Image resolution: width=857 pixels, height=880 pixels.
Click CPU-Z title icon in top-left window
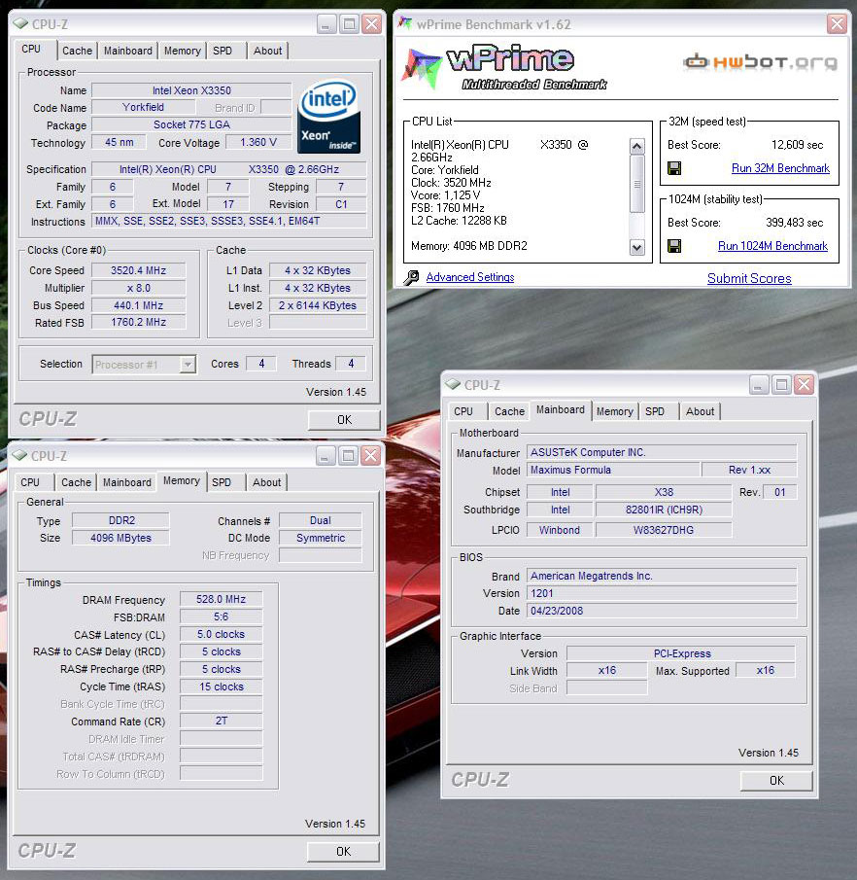click(20, 23)
